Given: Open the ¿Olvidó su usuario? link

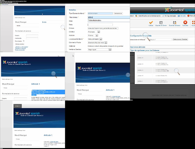Looking at the screenshot, I should point(20,48).
